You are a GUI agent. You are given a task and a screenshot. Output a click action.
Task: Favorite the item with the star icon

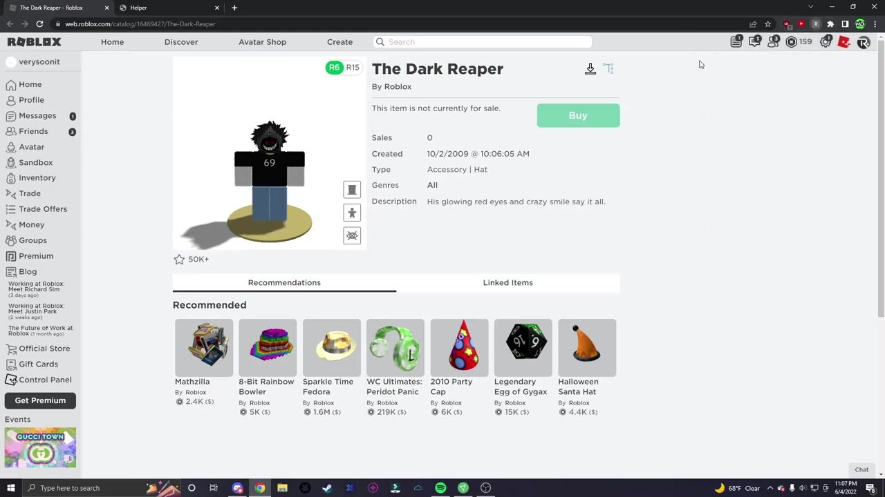pyautogui.click(x=179, y=259)
